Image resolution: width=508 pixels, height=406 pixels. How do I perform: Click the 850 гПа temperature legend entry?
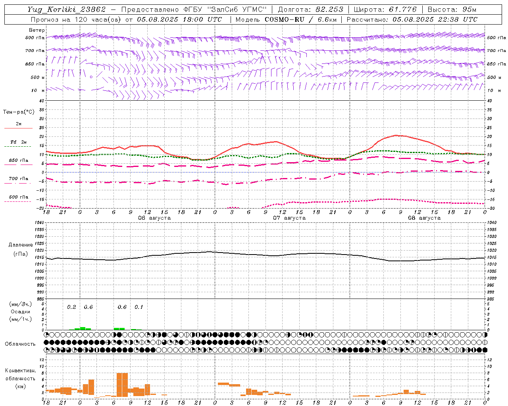click(18, 161)
